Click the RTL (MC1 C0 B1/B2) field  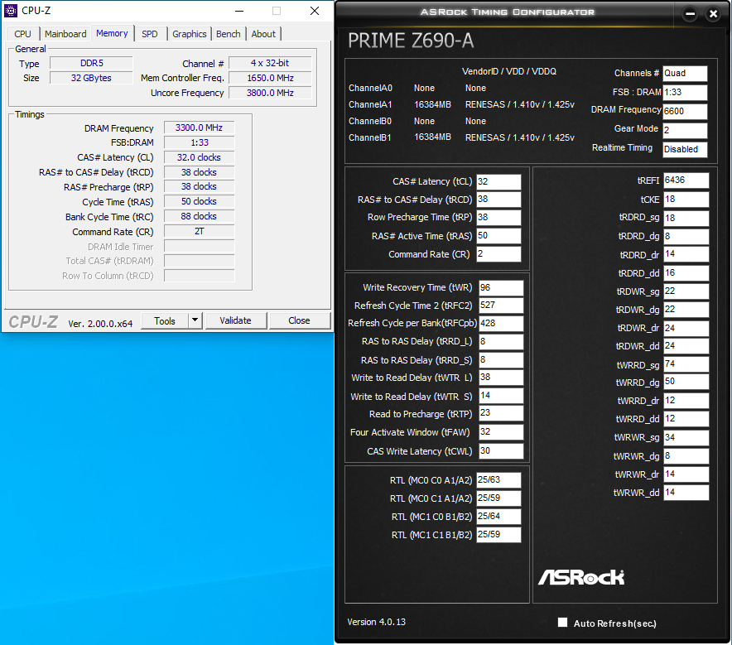pos(498,516)
